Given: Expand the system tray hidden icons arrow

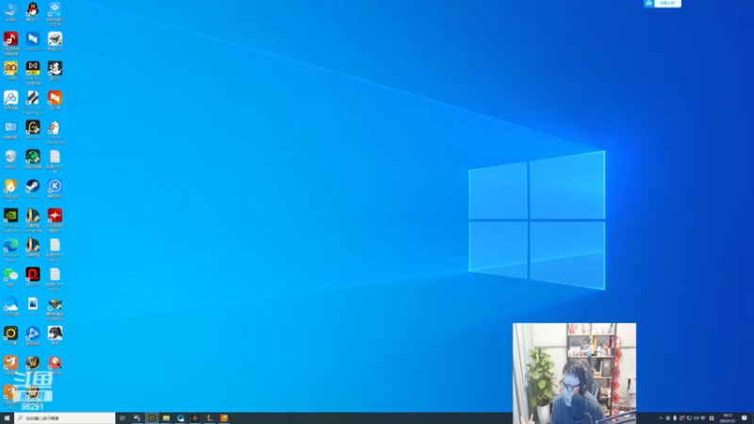Looking at the screenshot, I should [x=661, y=418].
